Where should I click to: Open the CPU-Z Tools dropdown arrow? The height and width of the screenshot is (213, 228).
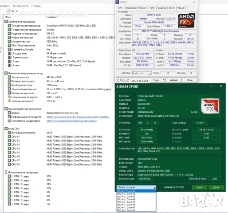click(164, 80)
